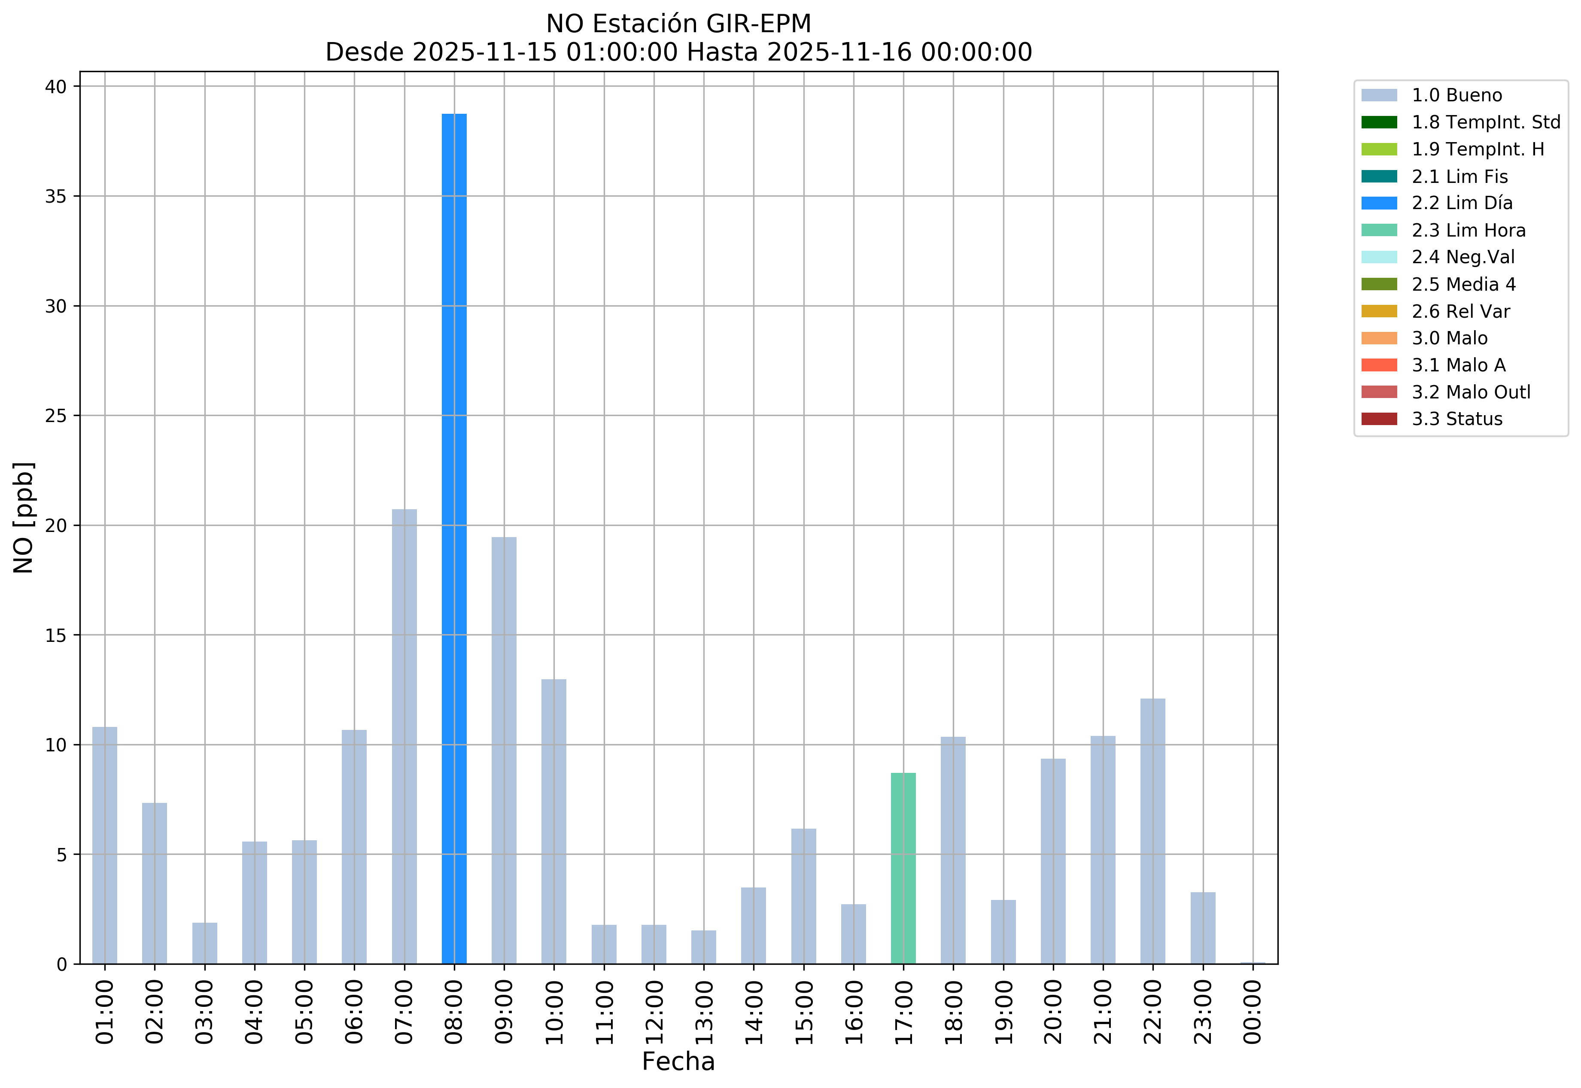Click the 2.6 Rel Var legend swatch
1581x1088 pixels.
[1378, 311]
